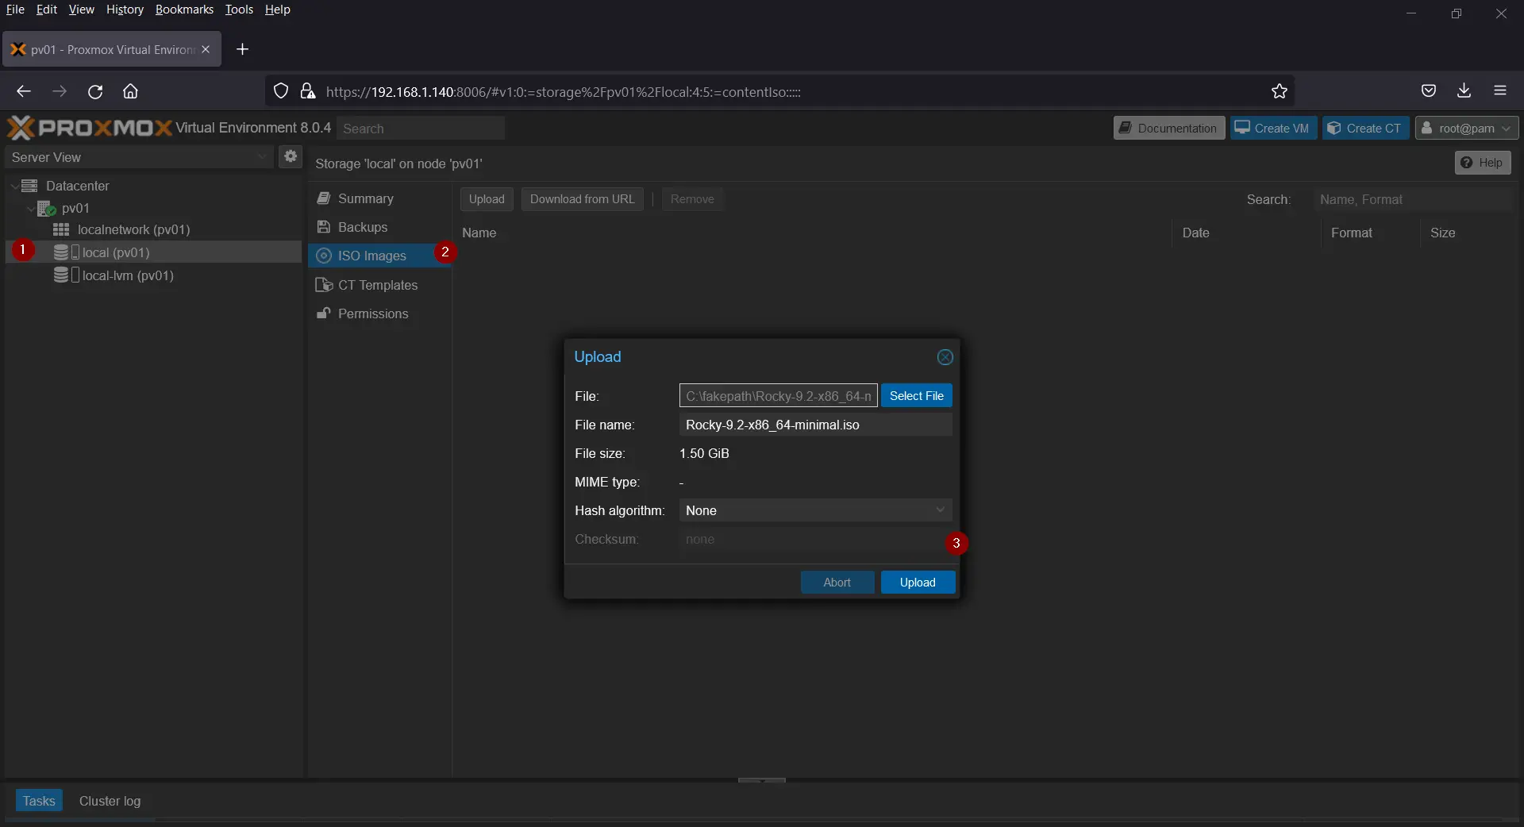Click the Remove button

click(x=692, y=199)
